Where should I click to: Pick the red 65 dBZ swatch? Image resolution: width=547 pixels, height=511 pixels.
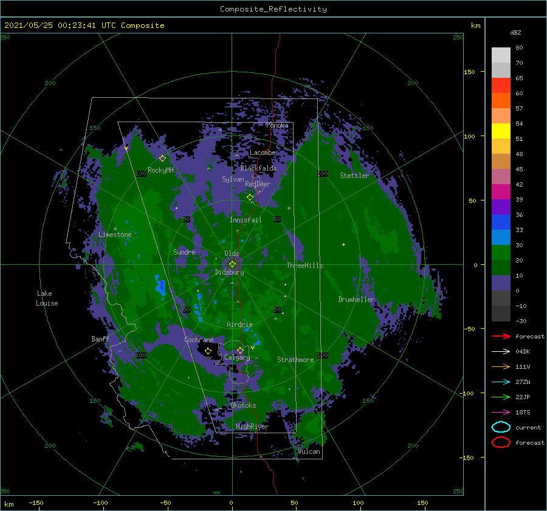pos(501,85)
